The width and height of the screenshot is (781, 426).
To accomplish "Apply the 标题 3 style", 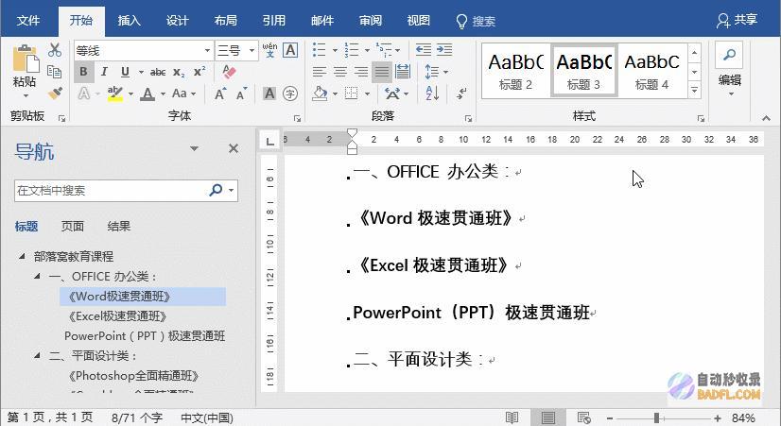I will click(583, 71).
